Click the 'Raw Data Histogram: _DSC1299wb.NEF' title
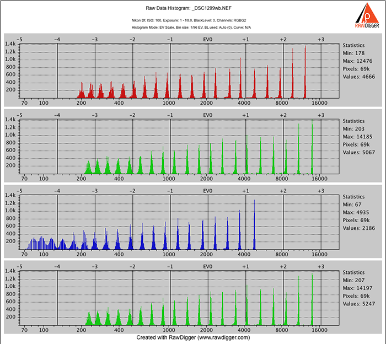The width and height of the screenshot is (386, 344). (189, 8)
